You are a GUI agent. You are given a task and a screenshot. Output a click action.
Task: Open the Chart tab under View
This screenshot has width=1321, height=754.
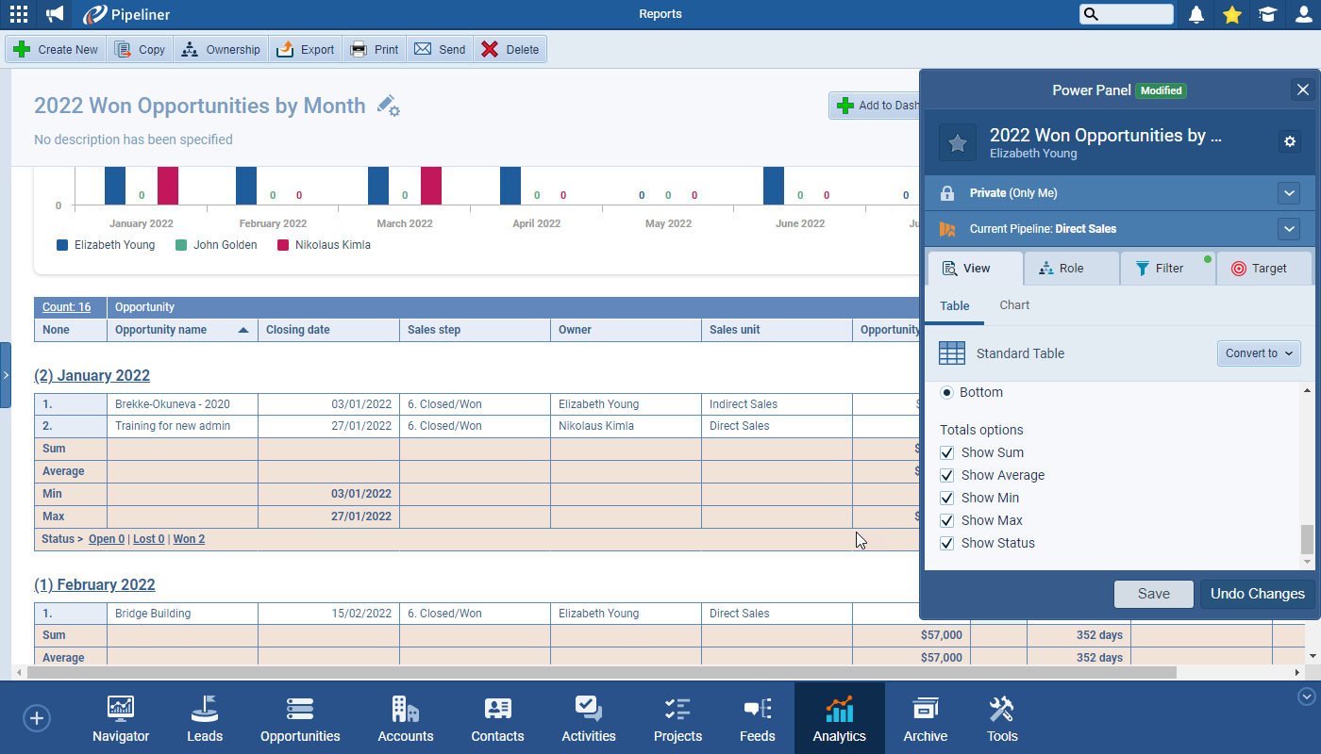1014,304
